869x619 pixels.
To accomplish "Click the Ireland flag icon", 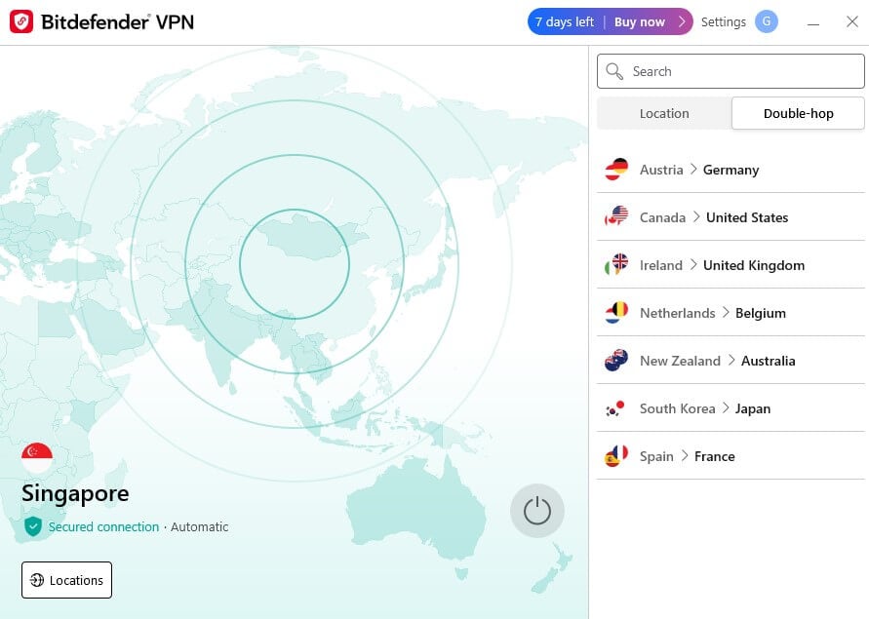I will (615, 264).
